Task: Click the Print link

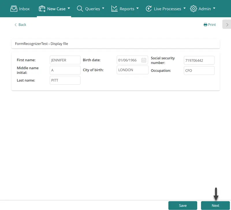Action: coord(210,25)
